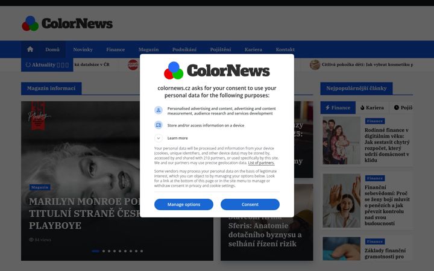Click the spinner icon beside Aktuality

pyautogui.click(x=28, y=64)
